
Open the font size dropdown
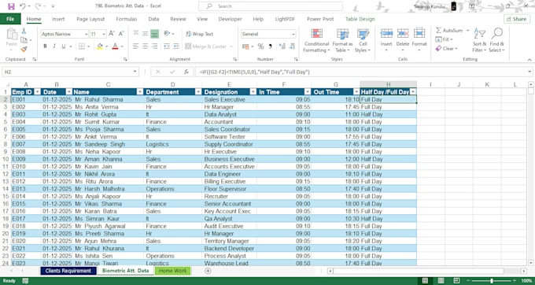coord(104,34)
